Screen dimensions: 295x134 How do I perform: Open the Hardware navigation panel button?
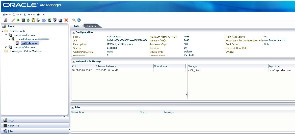(35, 125)
